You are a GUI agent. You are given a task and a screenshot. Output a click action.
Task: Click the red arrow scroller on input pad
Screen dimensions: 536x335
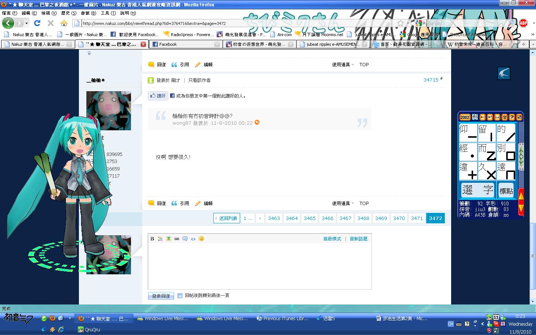tap(521, 202)
